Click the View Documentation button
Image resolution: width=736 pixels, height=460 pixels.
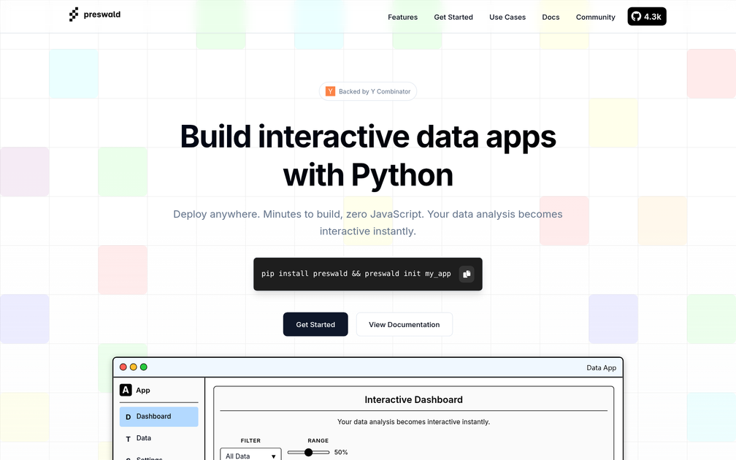[x=404, y=324]
